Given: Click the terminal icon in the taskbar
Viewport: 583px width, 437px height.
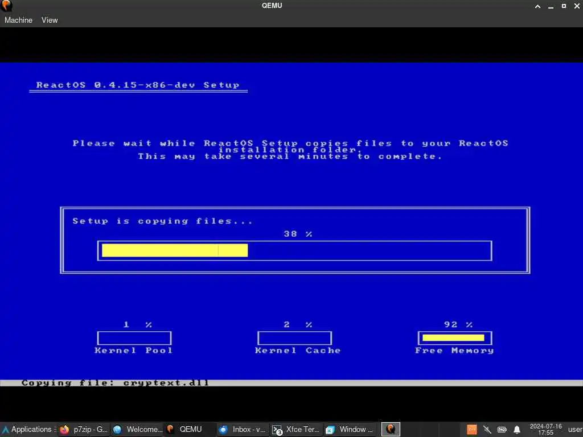Looking at the screenshot, I should [277, 430].
